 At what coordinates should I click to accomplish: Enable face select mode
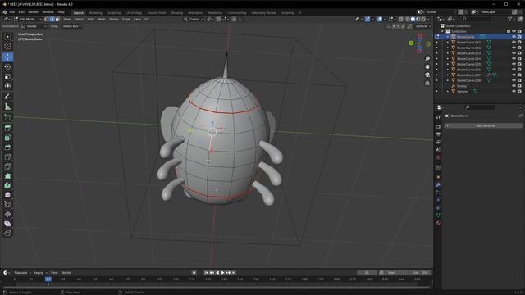click(57, 20)
